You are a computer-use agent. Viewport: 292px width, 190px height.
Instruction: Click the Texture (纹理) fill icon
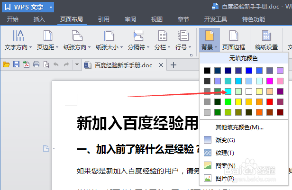208,153
